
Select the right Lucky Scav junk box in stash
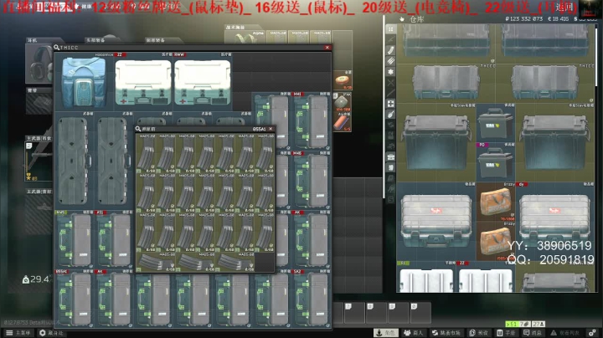(554, 142)
